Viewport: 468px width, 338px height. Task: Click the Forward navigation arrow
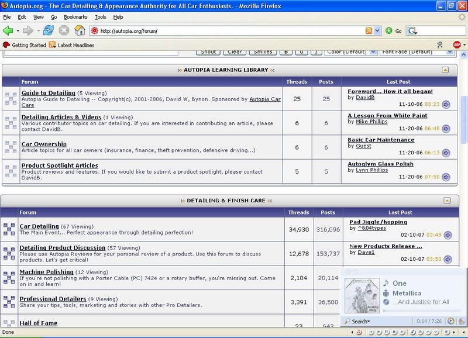pyautogui.click(x=29, y=30)
